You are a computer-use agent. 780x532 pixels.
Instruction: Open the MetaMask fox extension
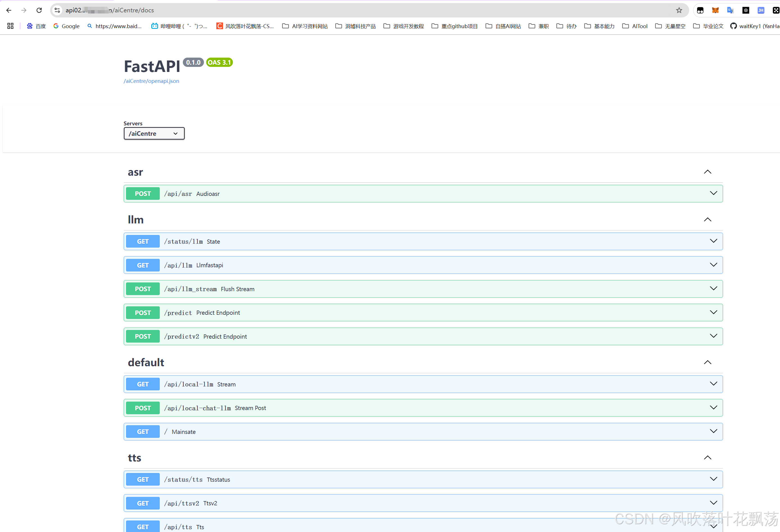(x=715, y=10)
